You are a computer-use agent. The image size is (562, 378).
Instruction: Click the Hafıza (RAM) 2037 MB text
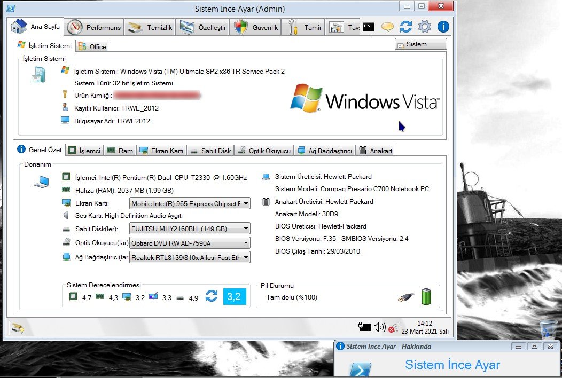click(x=124, y=190)
